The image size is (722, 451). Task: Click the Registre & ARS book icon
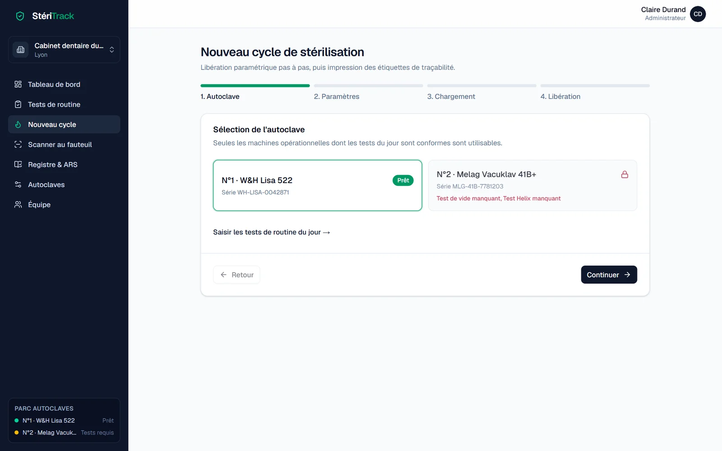pyautogui.click(x=18, y=165)
